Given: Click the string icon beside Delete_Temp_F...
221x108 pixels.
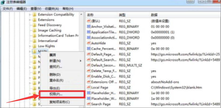Looking at the screenshot, I should (89, 71).
